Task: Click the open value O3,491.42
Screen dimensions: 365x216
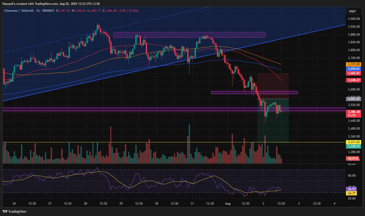Action: tap(63, 11)
